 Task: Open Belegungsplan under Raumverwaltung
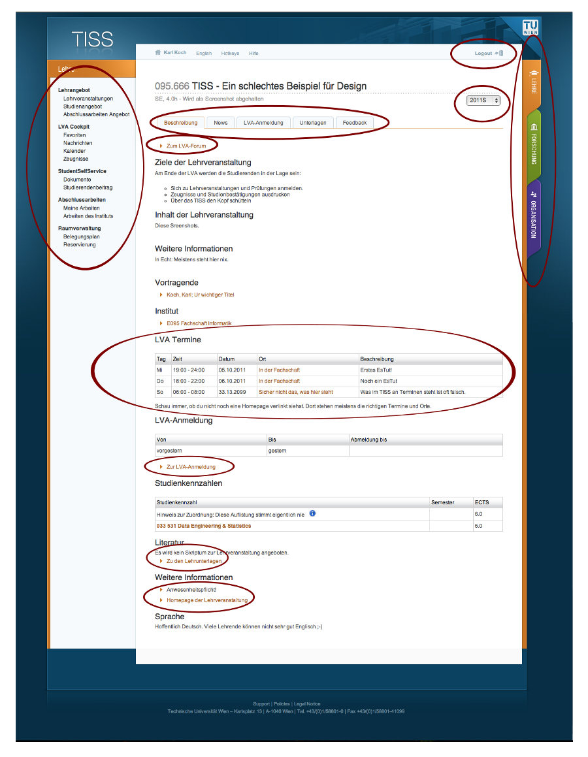pyautogui.click(x=82, y=237)
